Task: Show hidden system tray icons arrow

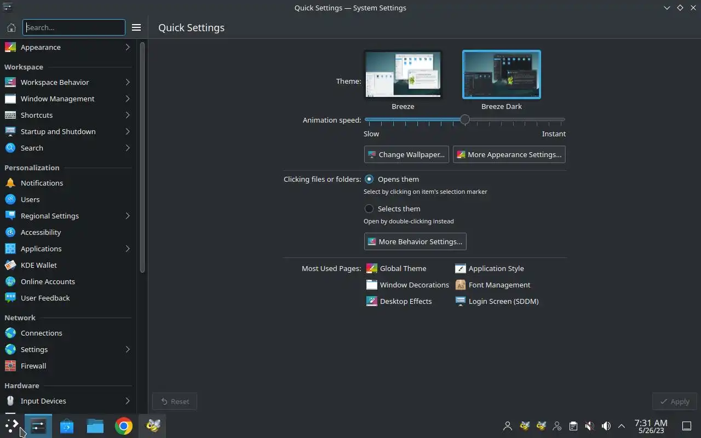Action: (x=622, y=426)
